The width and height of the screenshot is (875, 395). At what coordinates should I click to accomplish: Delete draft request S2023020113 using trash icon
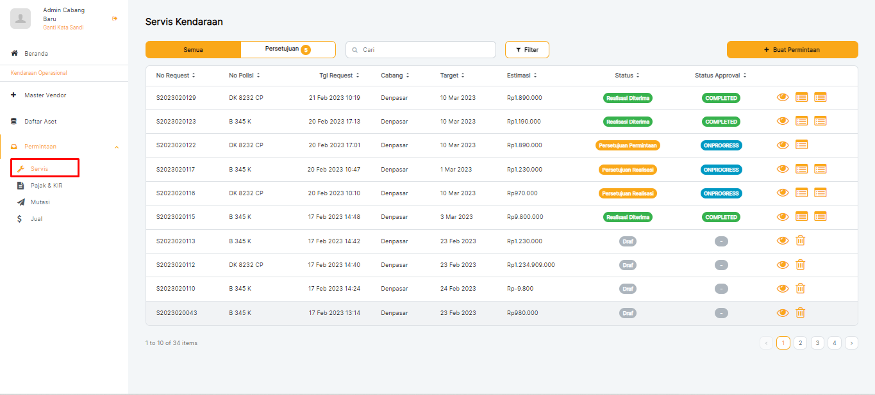point(800,241)
